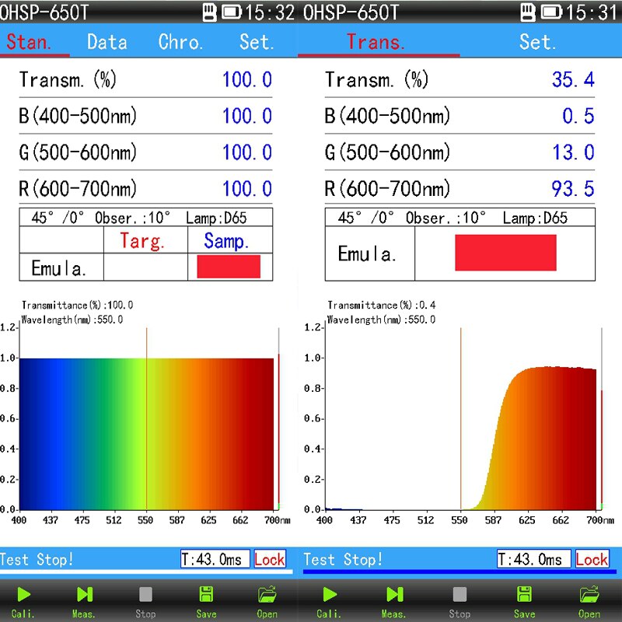This screenshot has width=622, height=622.
Task: Toggle the Lock button on left screen
Action: coord(270,559)
